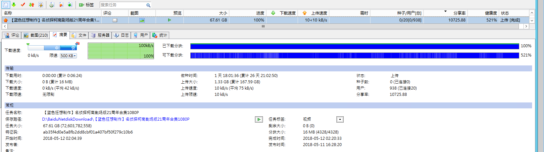Image resolution: width=544 pixels, height=152 pixels.
Task: Toggle sort arrow on 分享率 column
Action: point(445,12)
